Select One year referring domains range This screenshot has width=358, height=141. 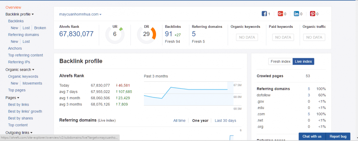[x=200, y=121]
